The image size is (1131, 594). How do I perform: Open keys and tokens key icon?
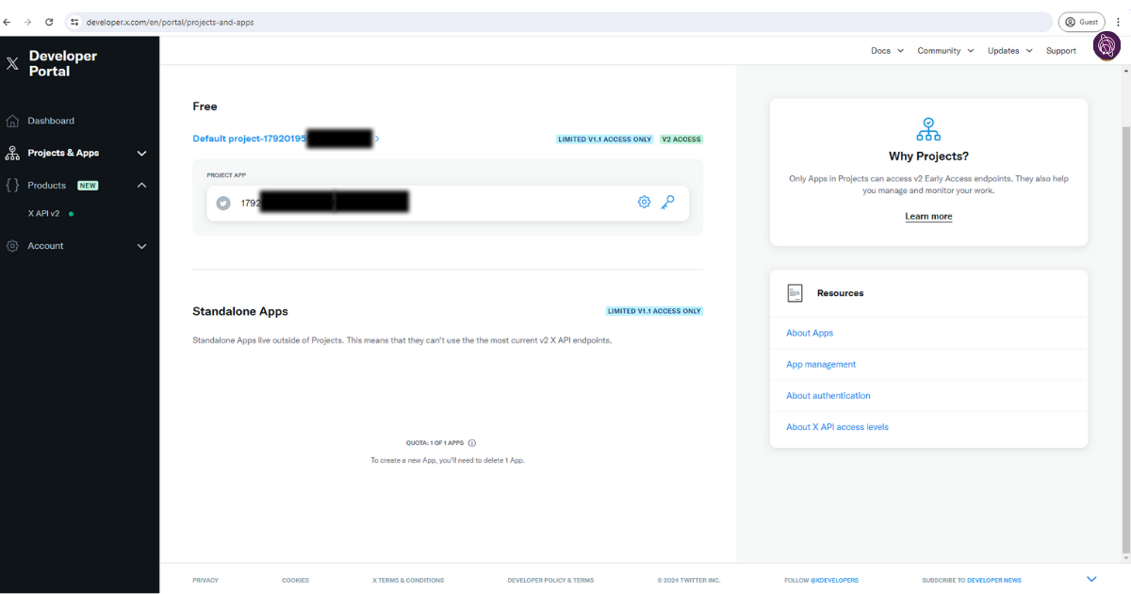[x=667, y=202]
